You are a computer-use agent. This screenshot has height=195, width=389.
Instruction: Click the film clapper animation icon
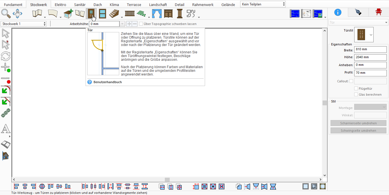[6, 144]
